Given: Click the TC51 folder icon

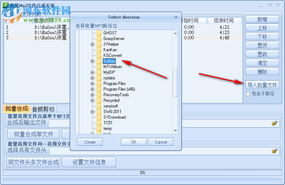Looking at the screenshot, I should pyautogui.click(x=99, y=123).
